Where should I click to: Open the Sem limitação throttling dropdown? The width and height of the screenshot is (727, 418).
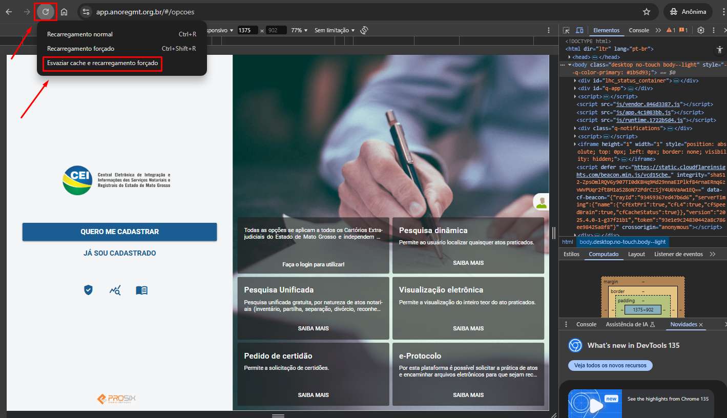click(x=335, y=30)
